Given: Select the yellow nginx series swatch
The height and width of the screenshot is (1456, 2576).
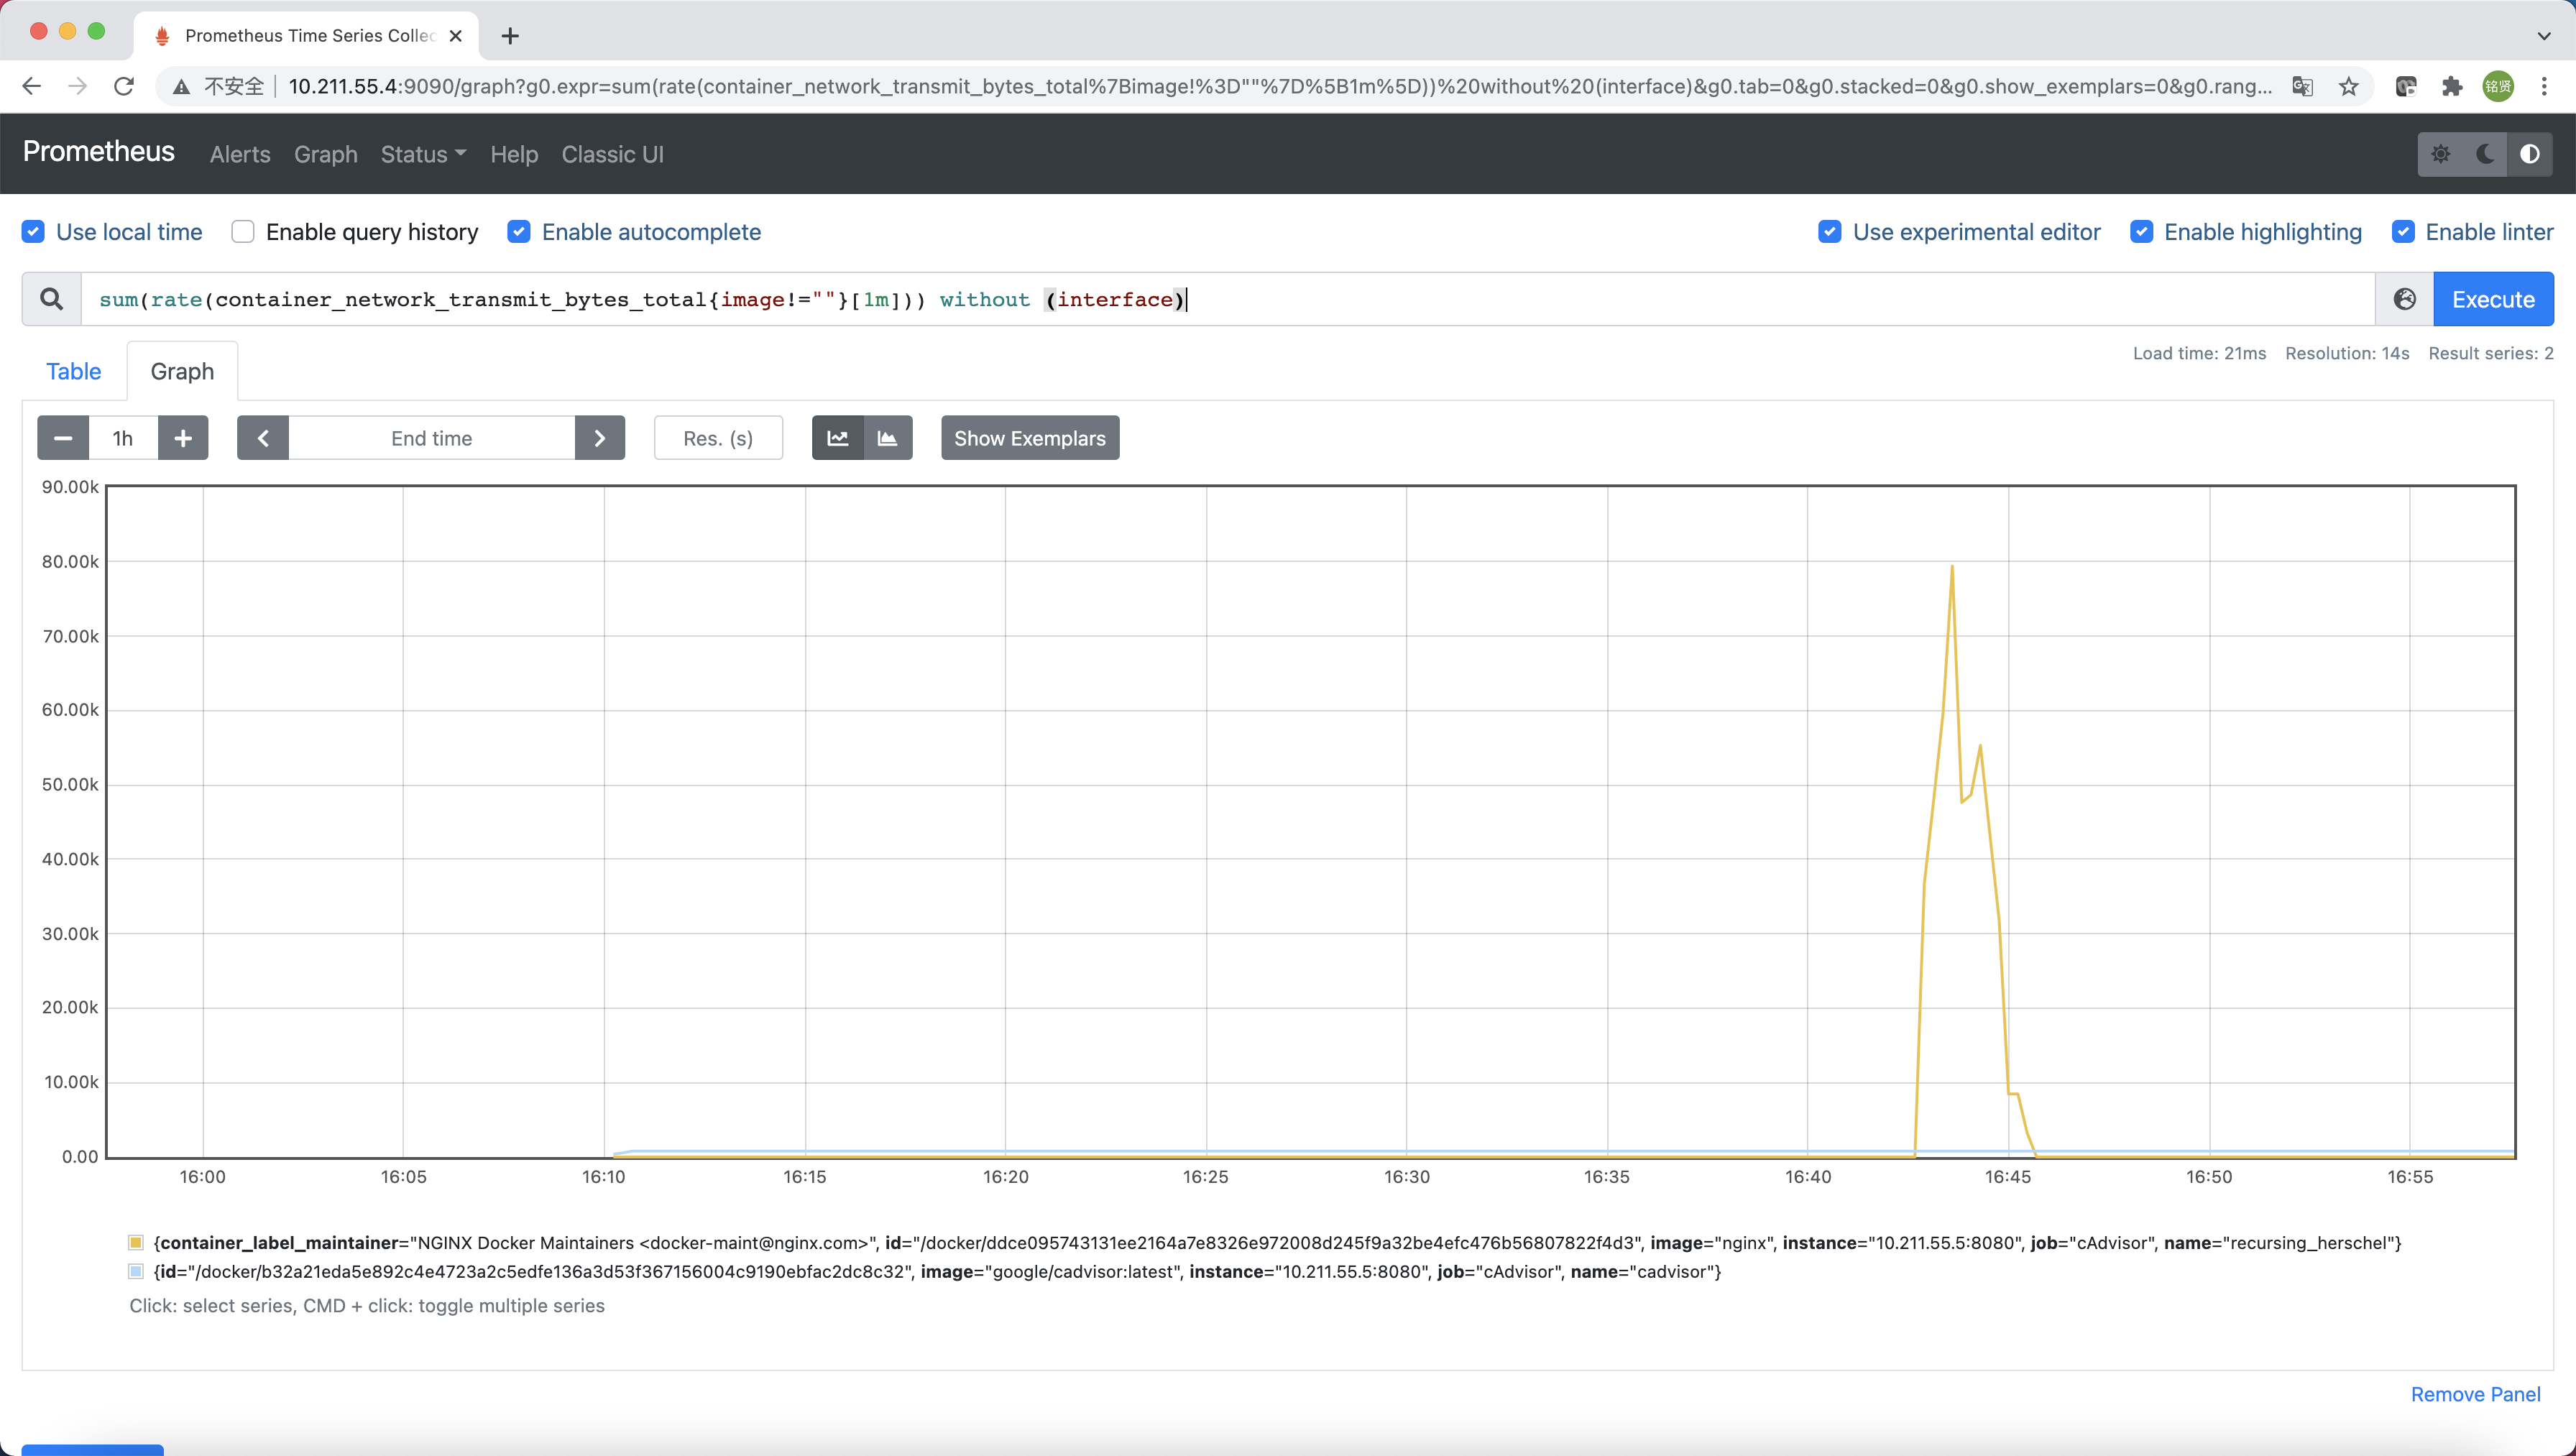Looking at the screenshot, I should (x=136, y=1242).
